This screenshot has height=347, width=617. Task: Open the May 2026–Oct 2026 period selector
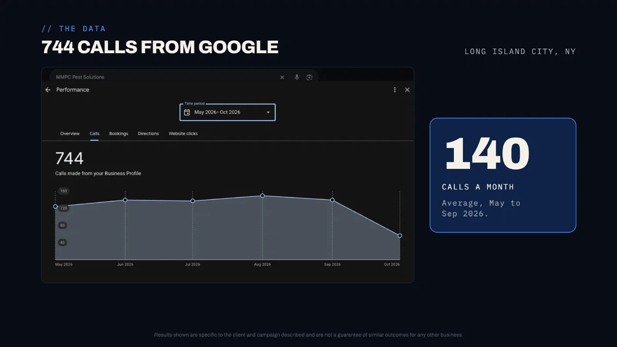228,112
